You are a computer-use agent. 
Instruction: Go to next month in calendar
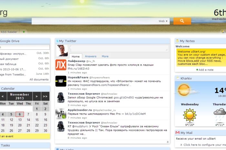point(36,96)
